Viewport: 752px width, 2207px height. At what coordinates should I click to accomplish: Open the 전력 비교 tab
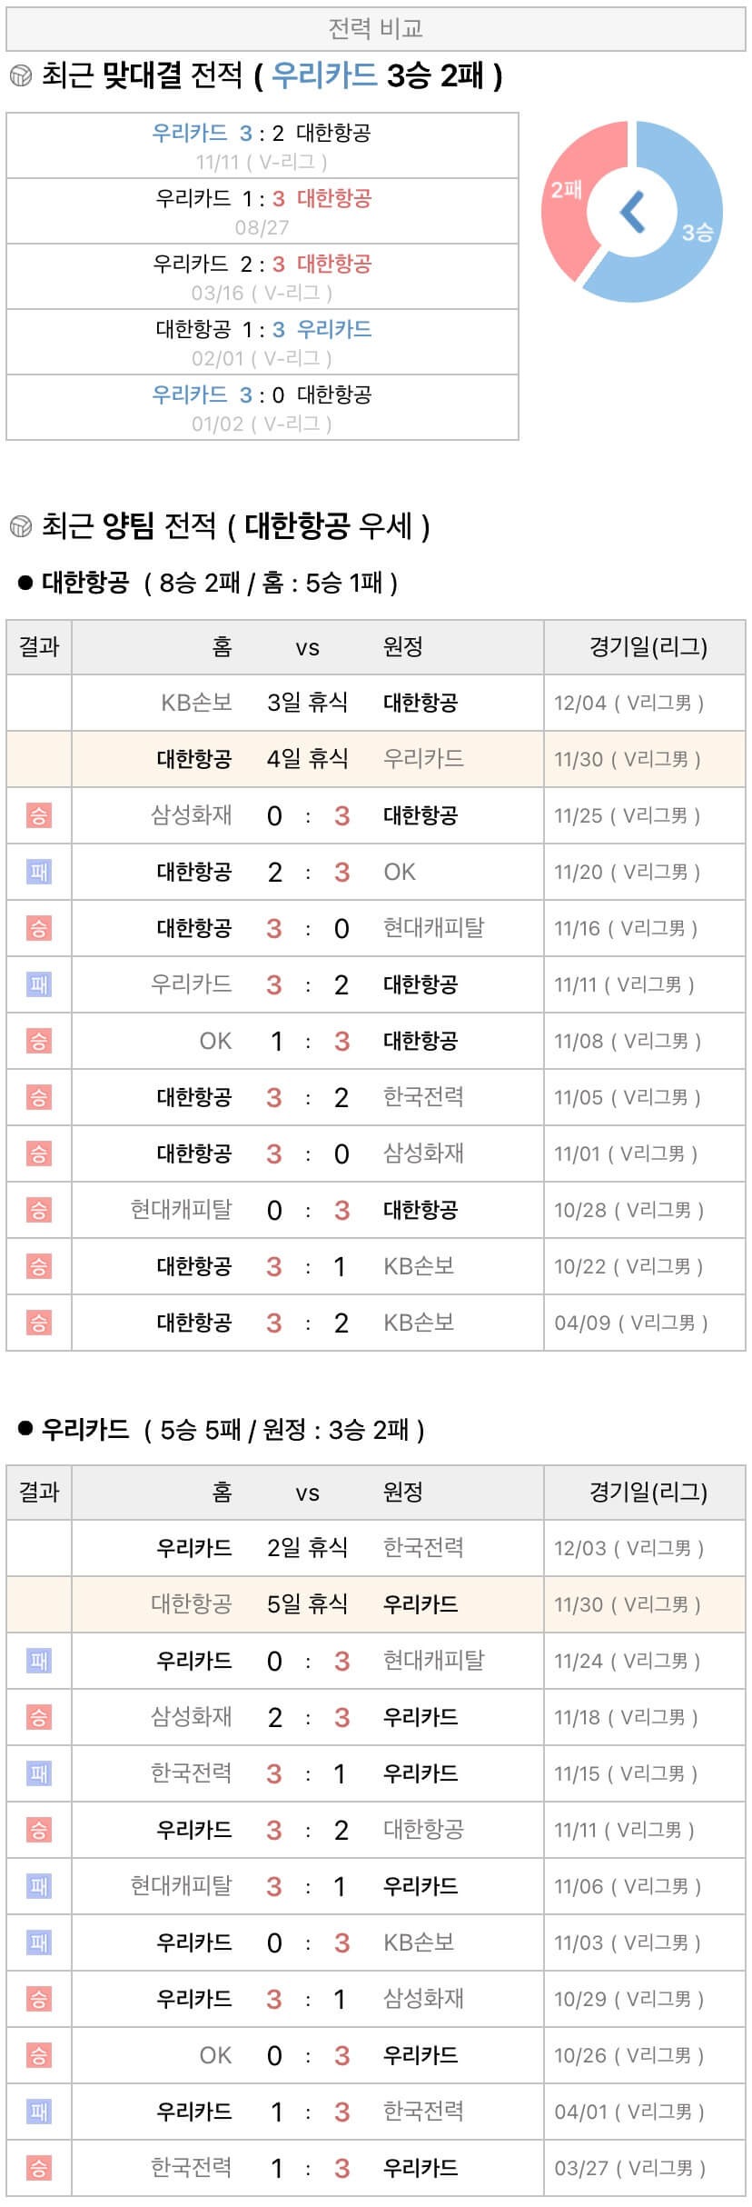375,29
